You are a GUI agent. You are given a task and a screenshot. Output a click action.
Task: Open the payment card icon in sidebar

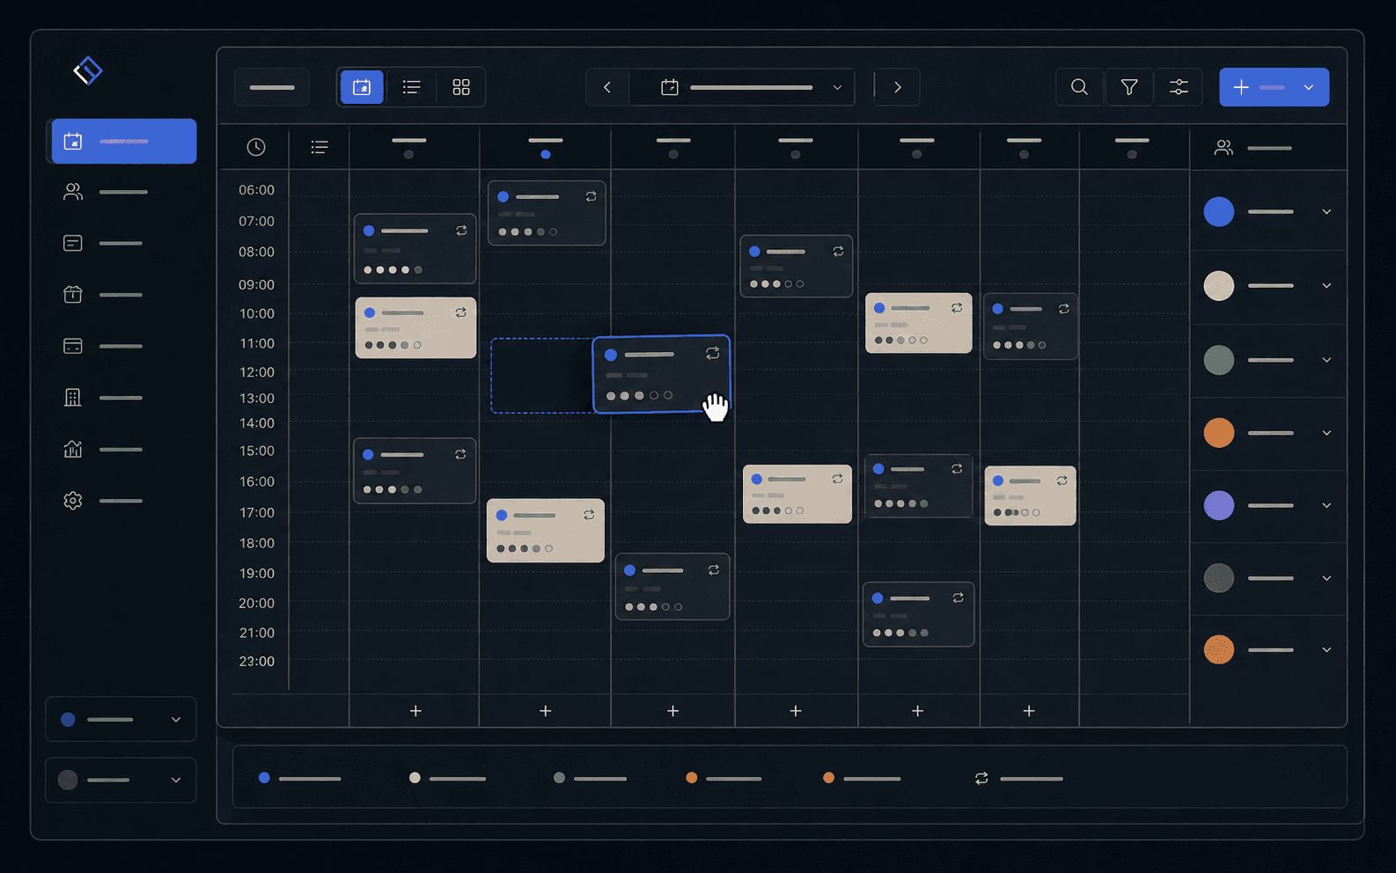[73, 346]
